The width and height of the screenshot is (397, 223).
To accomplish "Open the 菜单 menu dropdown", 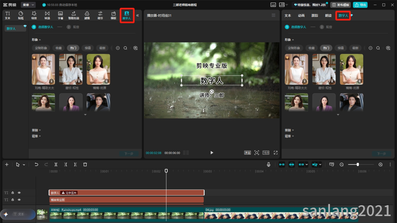I will coord(28,5).
